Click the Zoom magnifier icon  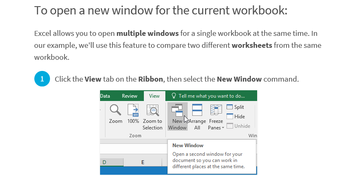[115, 110]
